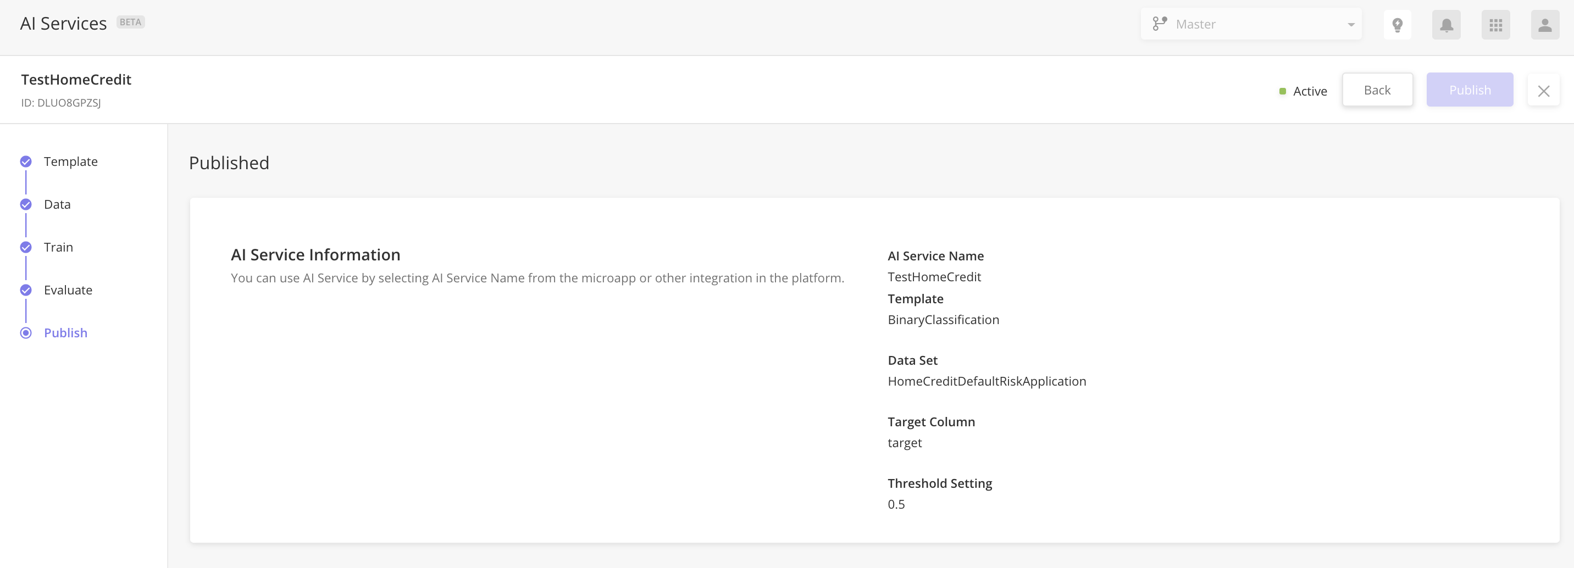The height and width of the screenshot is (568, 1574).
Task: Go to the Template step
Action: pos(71,162)
